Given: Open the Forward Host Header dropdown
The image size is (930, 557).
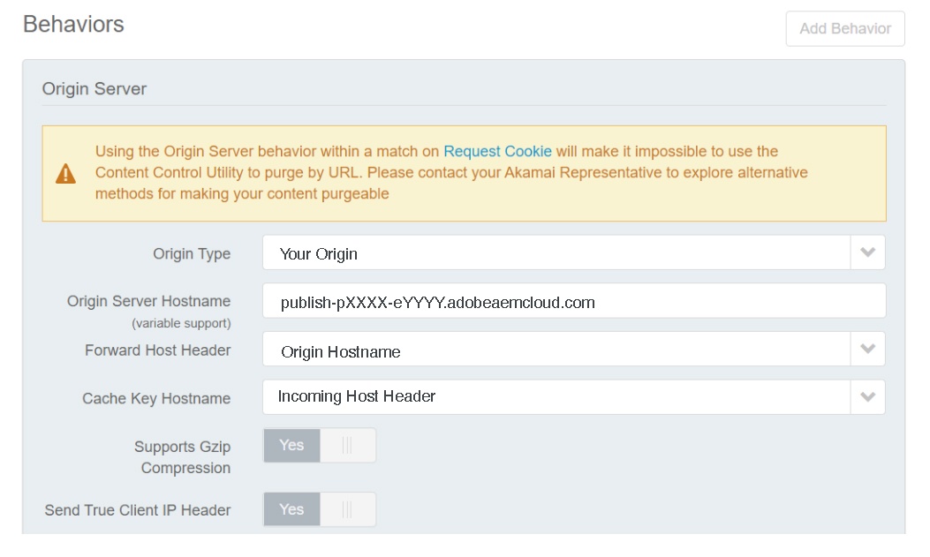Looking at the screenshot, I should tap(573, 349).
